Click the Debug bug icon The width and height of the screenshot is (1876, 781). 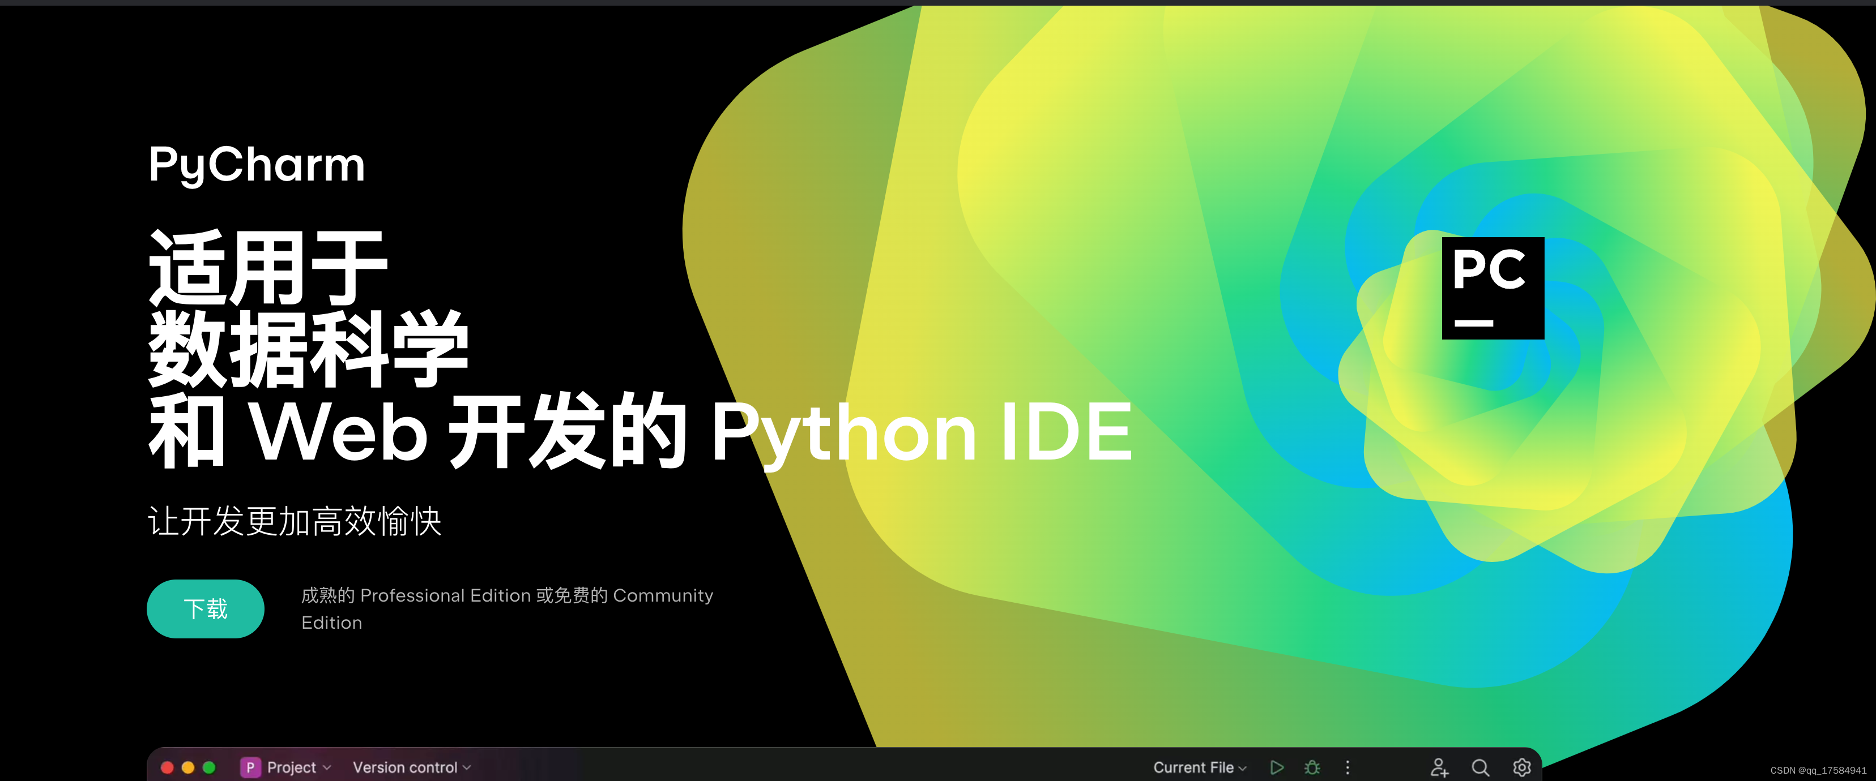coord(1312,767)
